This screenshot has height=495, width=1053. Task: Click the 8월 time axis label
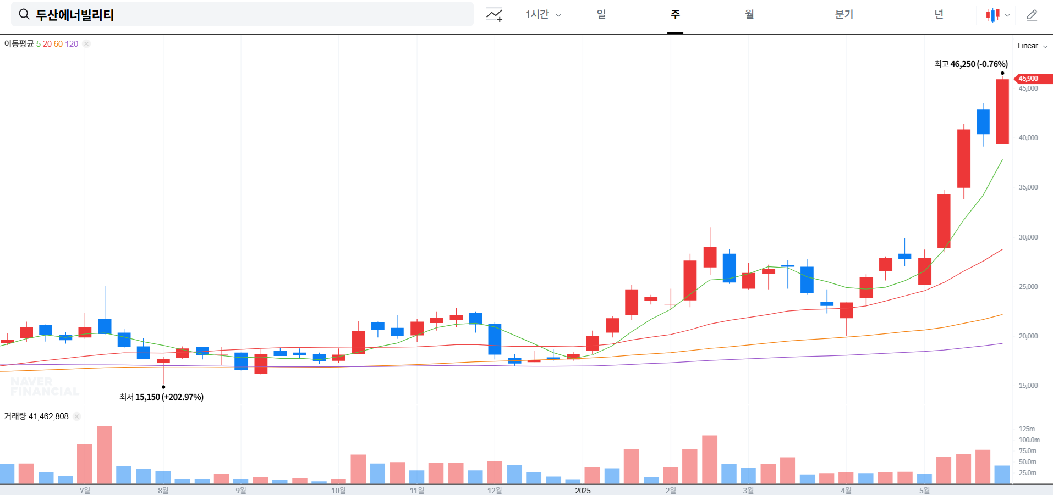click(x=163, y=490)
